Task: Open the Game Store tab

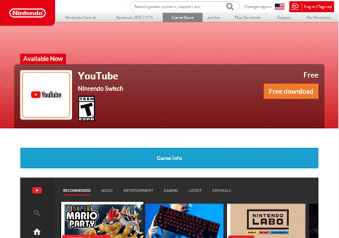Action: pyautogui.click(x=183, y=18)
